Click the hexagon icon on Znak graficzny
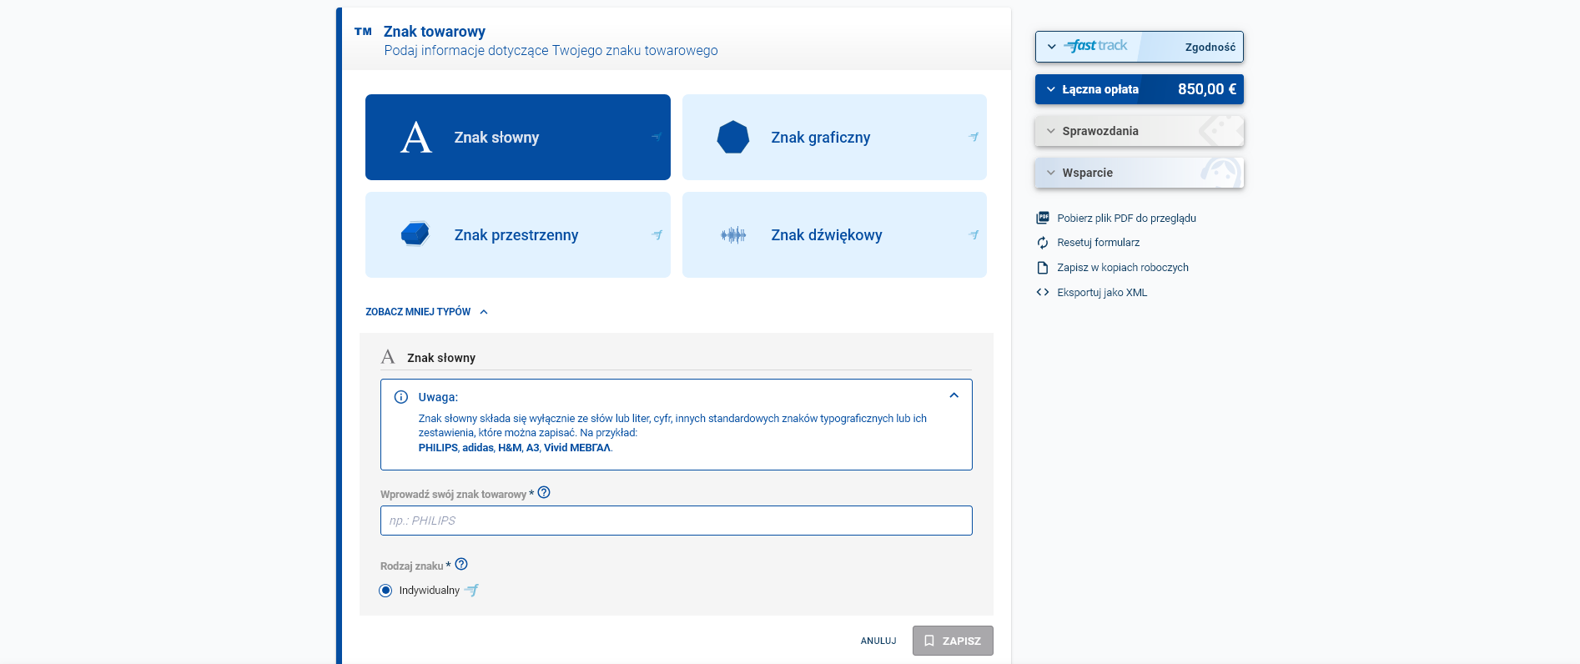 (733, 138)
